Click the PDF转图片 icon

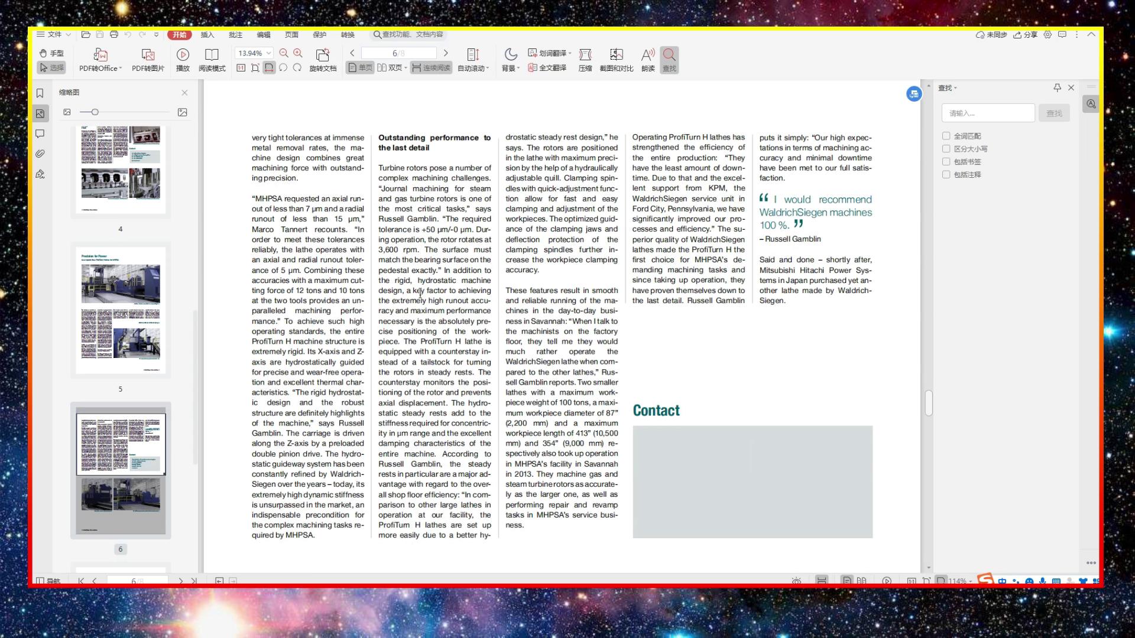(148, 56)
